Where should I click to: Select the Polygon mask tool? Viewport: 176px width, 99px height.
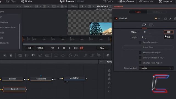point(70,55)
